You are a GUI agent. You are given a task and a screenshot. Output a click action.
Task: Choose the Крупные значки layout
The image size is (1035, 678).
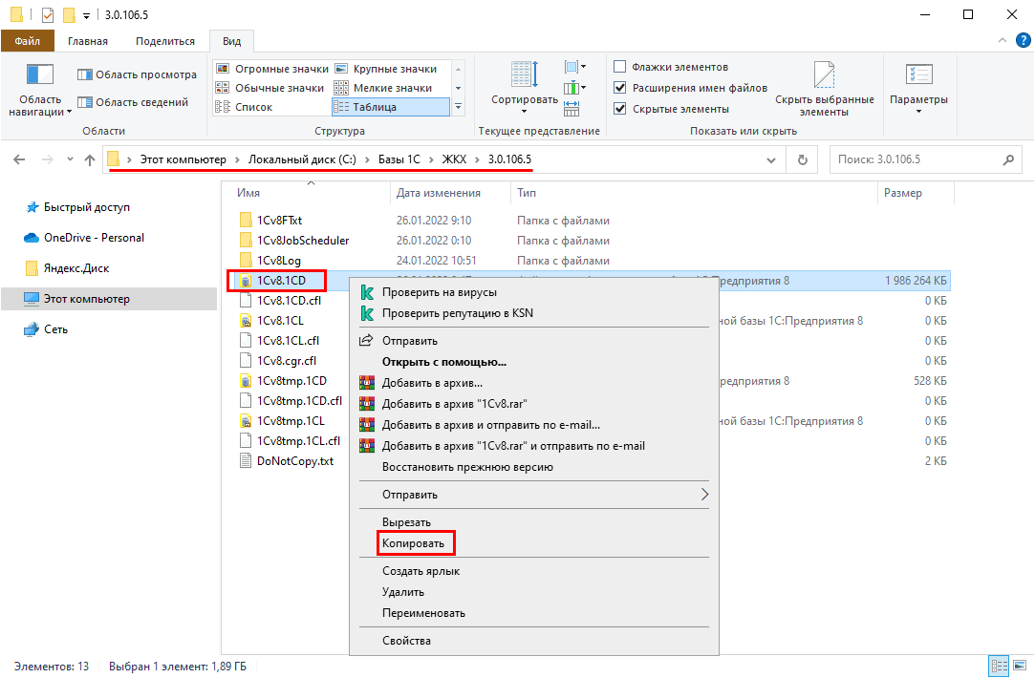point(386,69)
